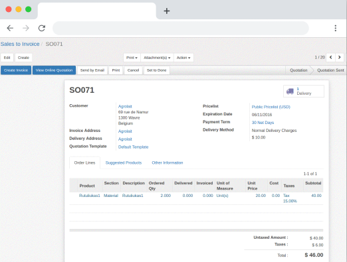The image size is (347, 262).
Task: Open a new browser tab
Action: coord(167,11)
